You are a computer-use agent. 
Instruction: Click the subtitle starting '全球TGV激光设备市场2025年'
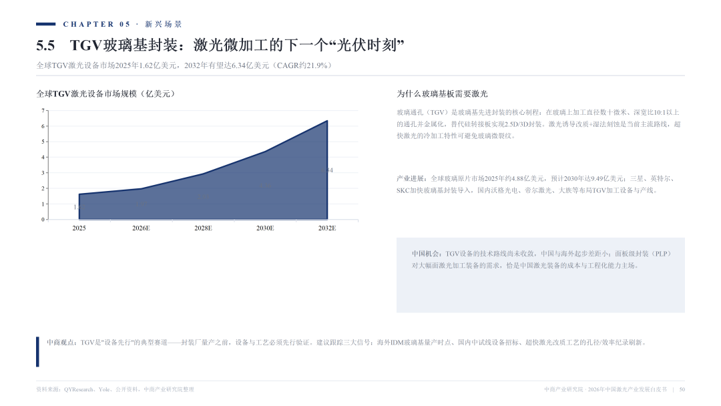184,65
